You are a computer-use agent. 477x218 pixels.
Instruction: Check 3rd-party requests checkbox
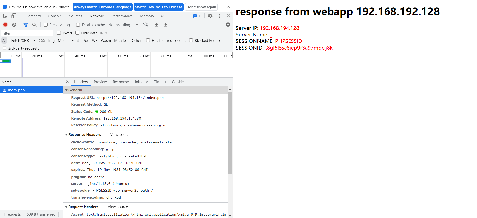4,48
